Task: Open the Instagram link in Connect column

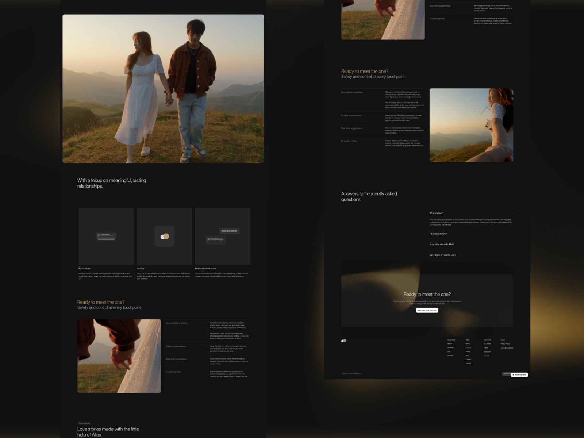Action: [x=488, y=352]
